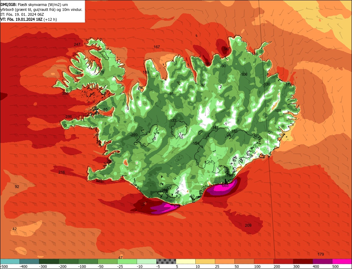Click the map value -154 in south-central highlands

coord(195,144)
